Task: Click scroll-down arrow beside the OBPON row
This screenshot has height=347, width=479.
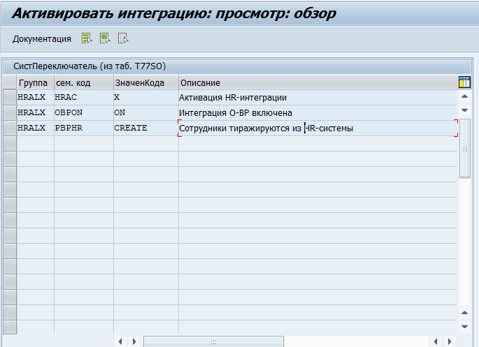Action: point(464,110)
